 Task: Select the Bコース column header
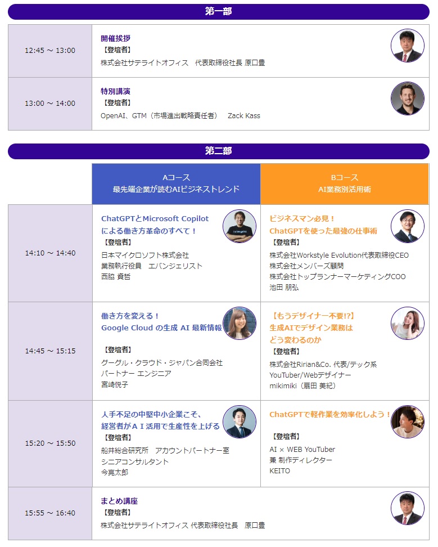point(345,184)
